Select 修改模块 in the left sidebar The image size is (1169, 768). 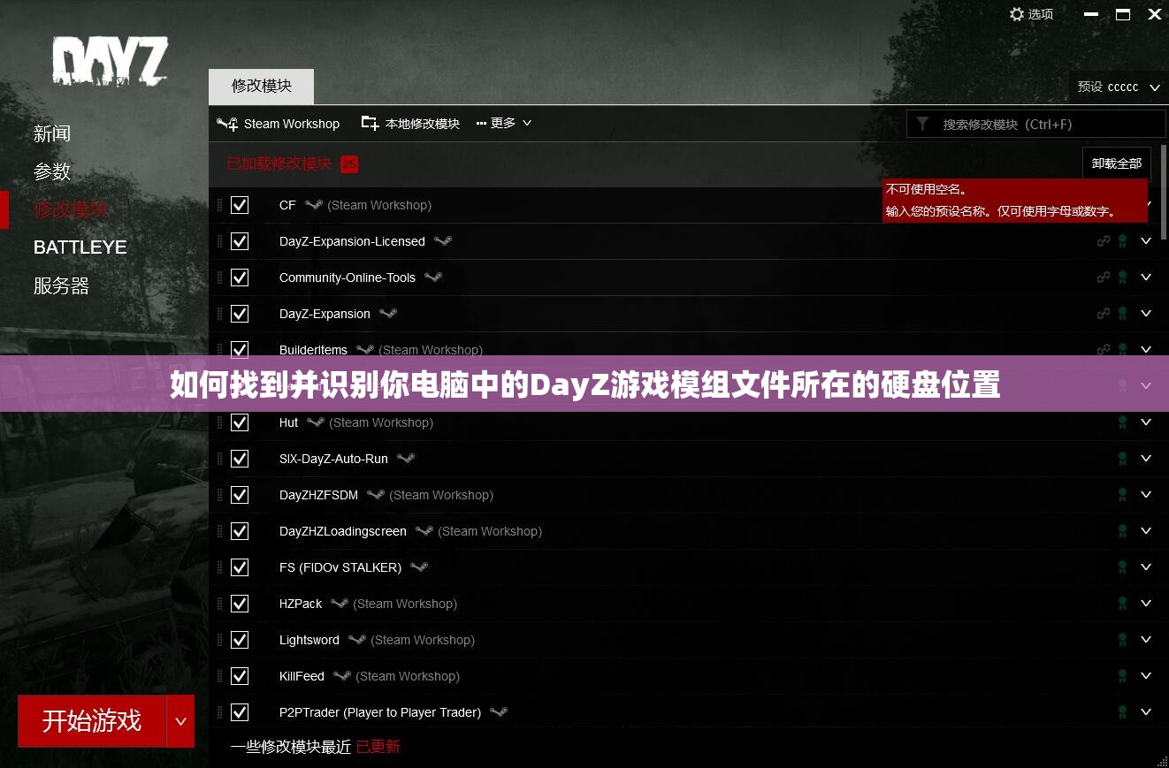71,209
